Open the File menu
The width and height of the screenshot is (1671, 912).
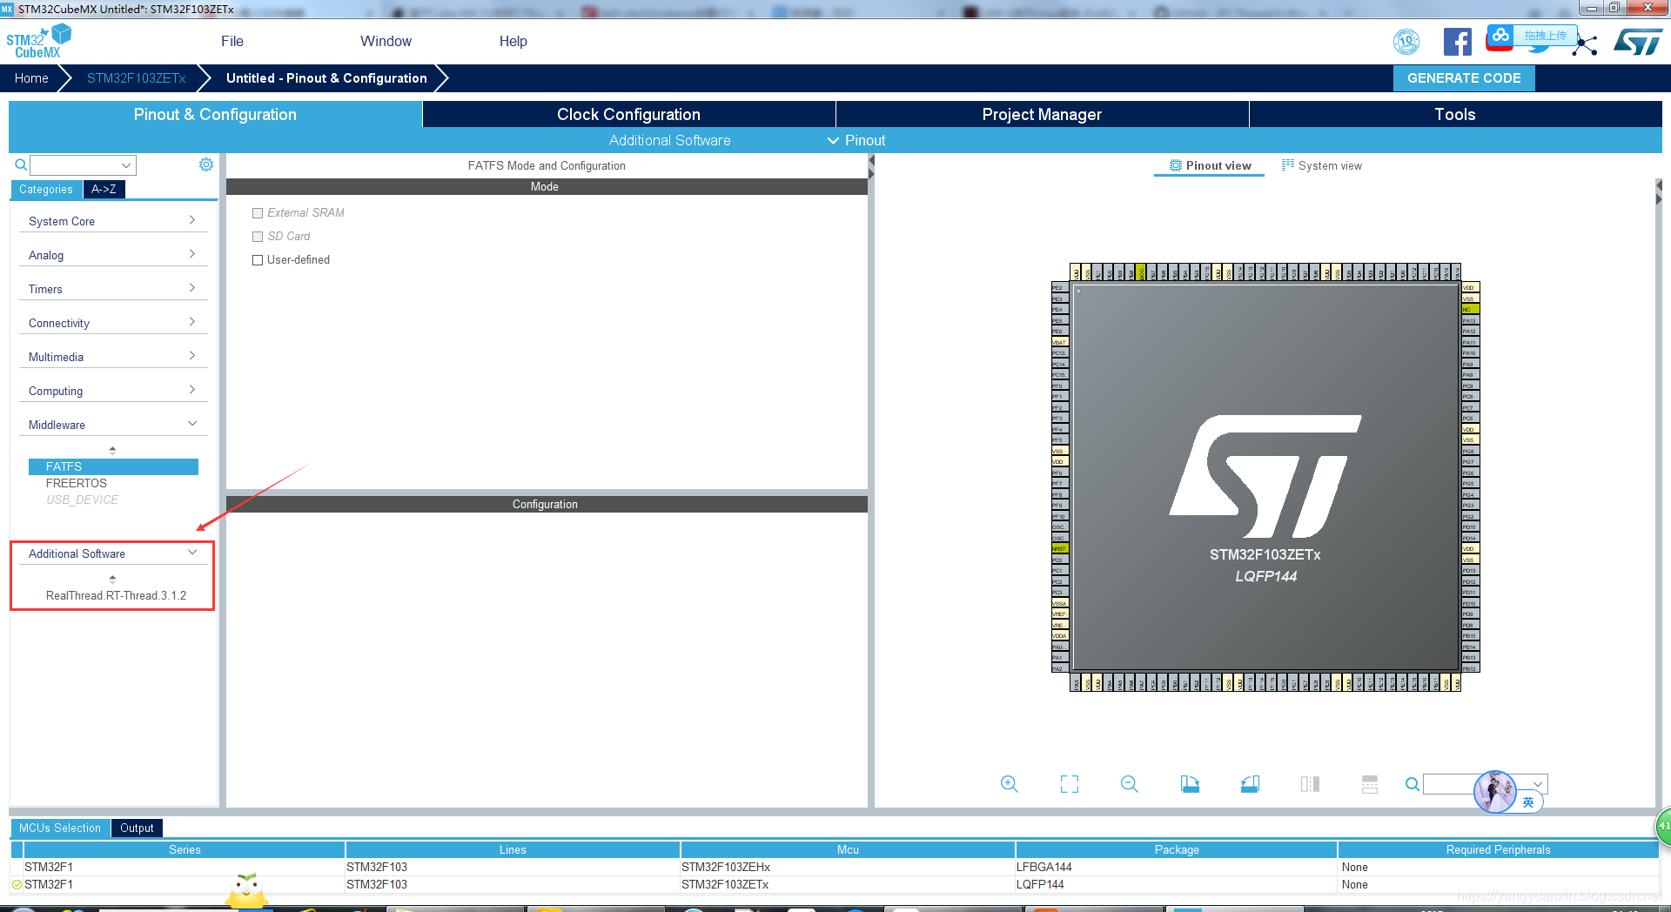click(x=232, y=41)
